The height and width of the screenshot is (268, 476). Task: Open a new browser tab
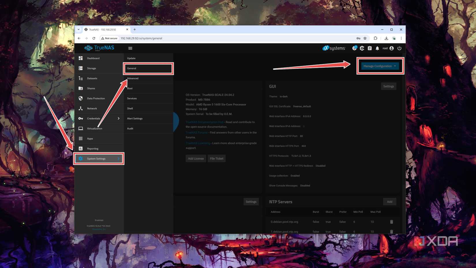pyautogui.click(x=135, y=29)
